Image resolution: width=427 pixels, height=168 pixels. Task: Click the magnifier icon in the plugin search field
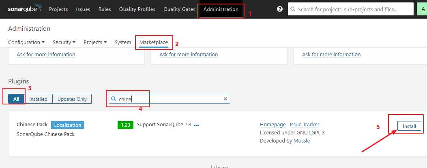click(x=113, y=99)
